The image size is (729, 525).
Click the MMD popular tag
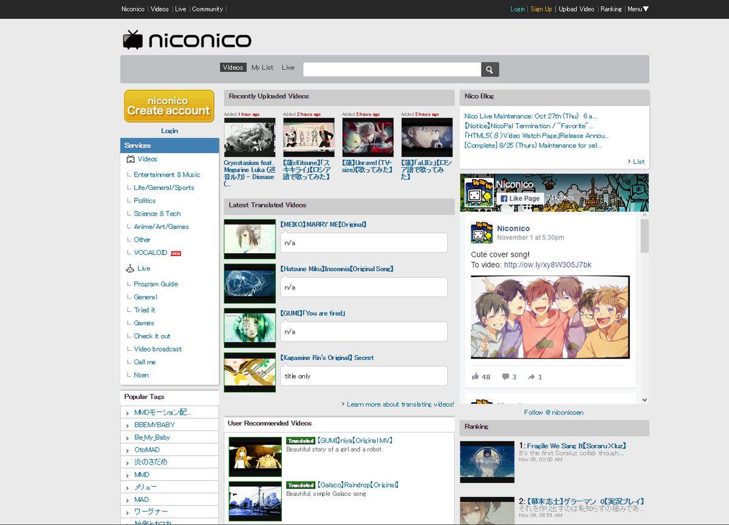(142, 475)
